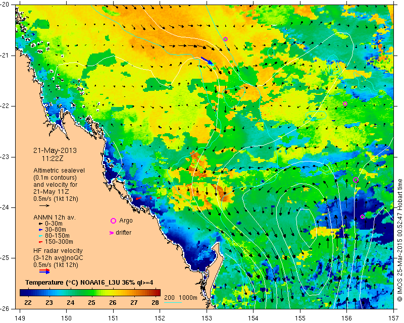Click the blue HF radar arrow on map
Screen dimensions: 404x323
coord(207,61)
